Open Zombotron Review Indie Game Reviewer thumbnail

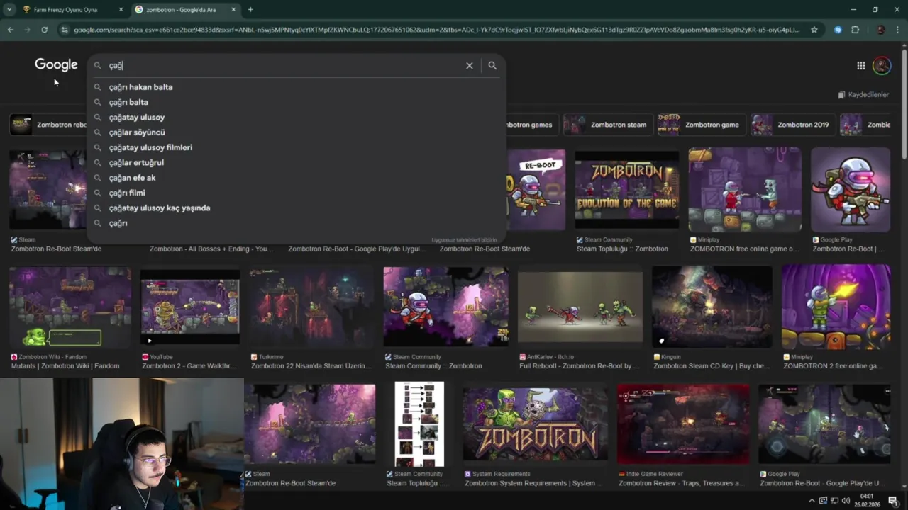point(683,424)
